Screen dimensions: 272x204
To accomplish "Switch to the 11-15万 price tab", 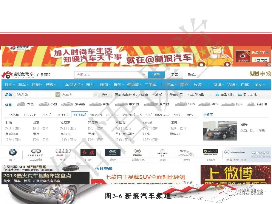I will pos(80,115).
